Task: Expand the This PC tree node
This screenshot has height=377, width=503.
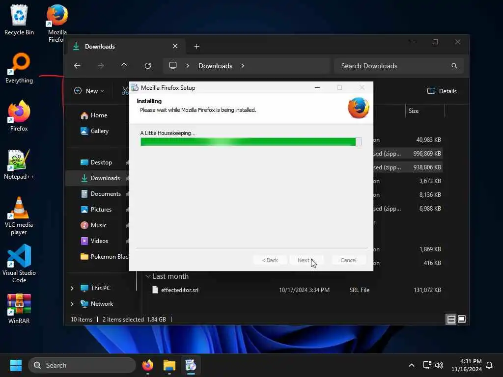Action: tap(72, 288)
